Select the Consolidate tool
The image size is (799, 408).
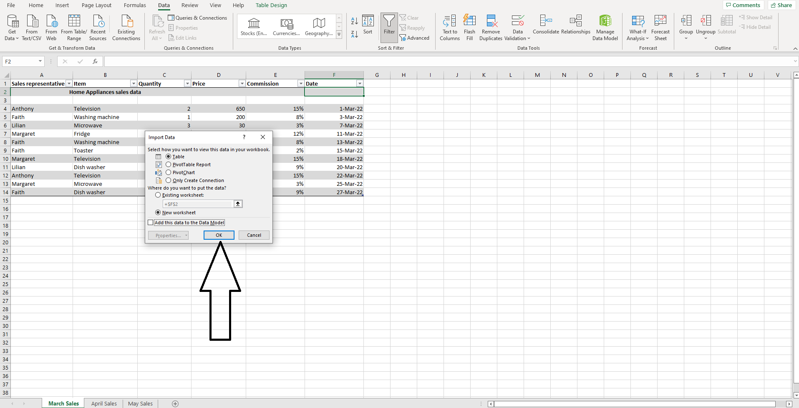point(546,25)
